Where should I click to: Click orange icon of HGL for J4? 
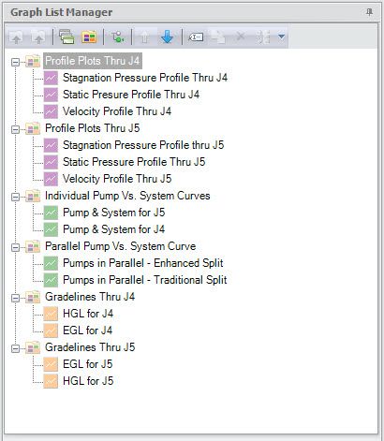(51, 314)
